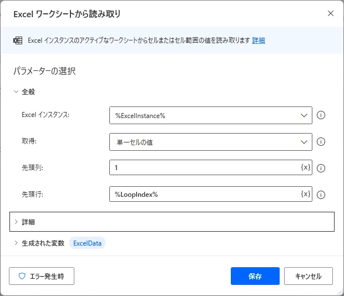Click shield icon on エラー発生時 button
Screen dimensions: 344x296
pos(22,276)
